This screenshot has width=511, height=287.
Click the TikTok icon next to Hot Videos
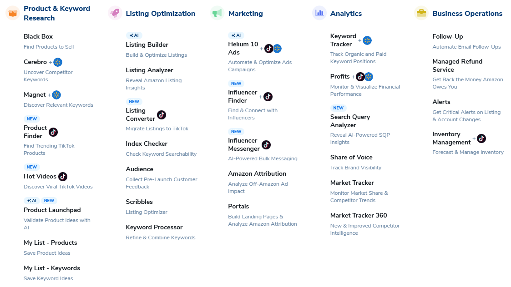pos(63,177)
